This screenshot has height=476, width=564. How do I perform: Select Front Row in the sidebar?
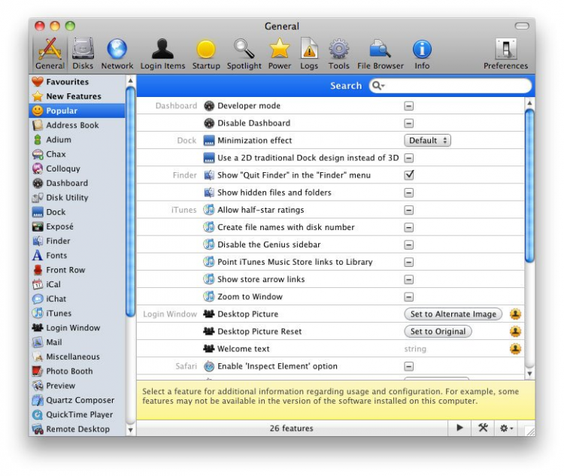click(77, 270)
